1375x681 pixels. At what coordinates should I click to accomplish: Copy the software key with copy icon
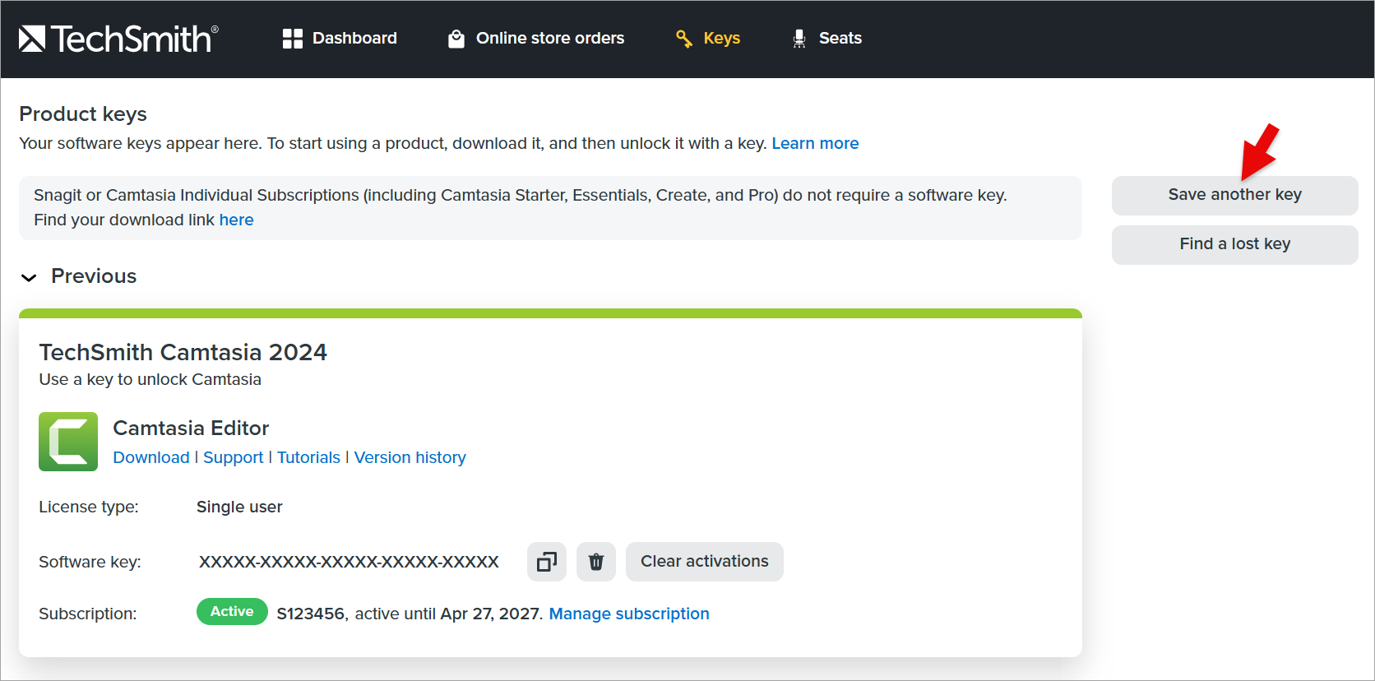547,562
